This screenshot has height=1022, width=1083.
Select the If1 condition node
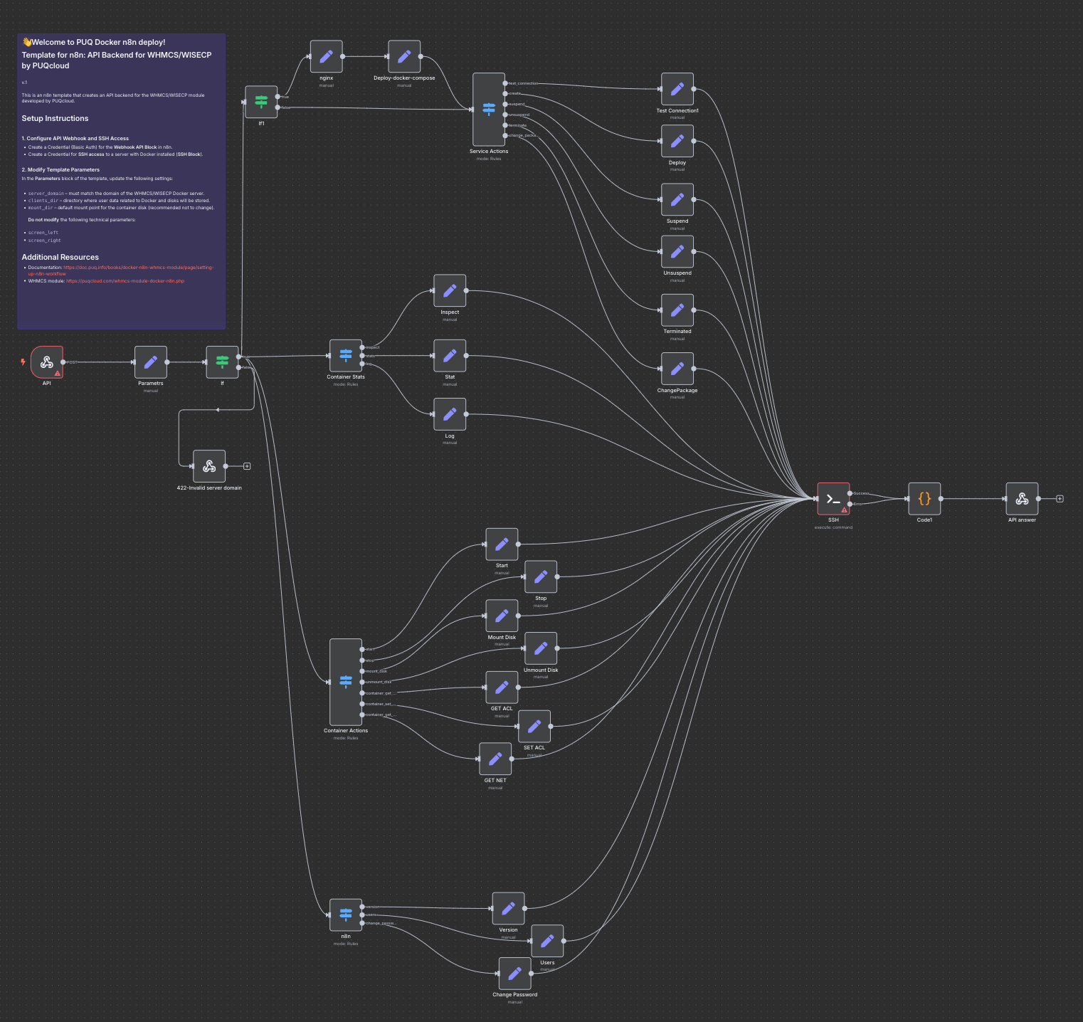[x=261, y=102]
